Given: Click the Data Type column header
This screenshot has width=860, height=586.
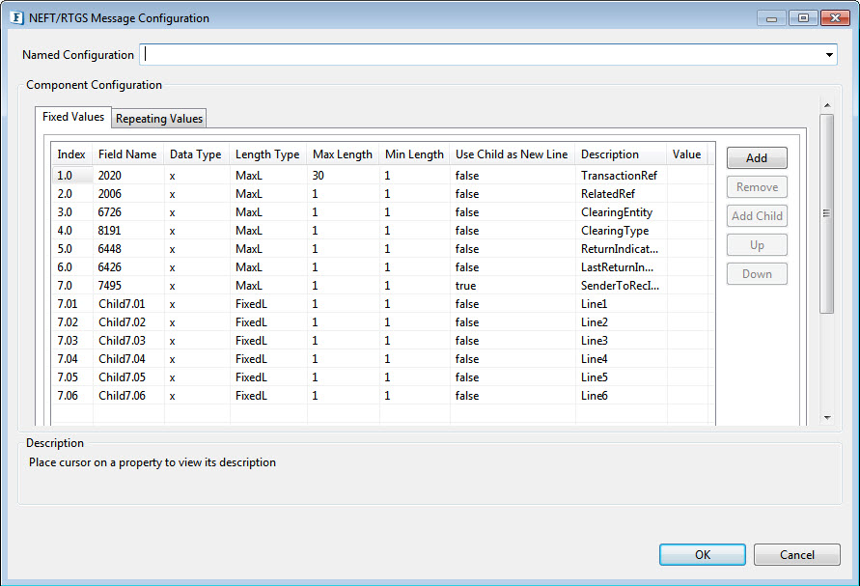Looking at the screenshot, I should tap(195, 154).
